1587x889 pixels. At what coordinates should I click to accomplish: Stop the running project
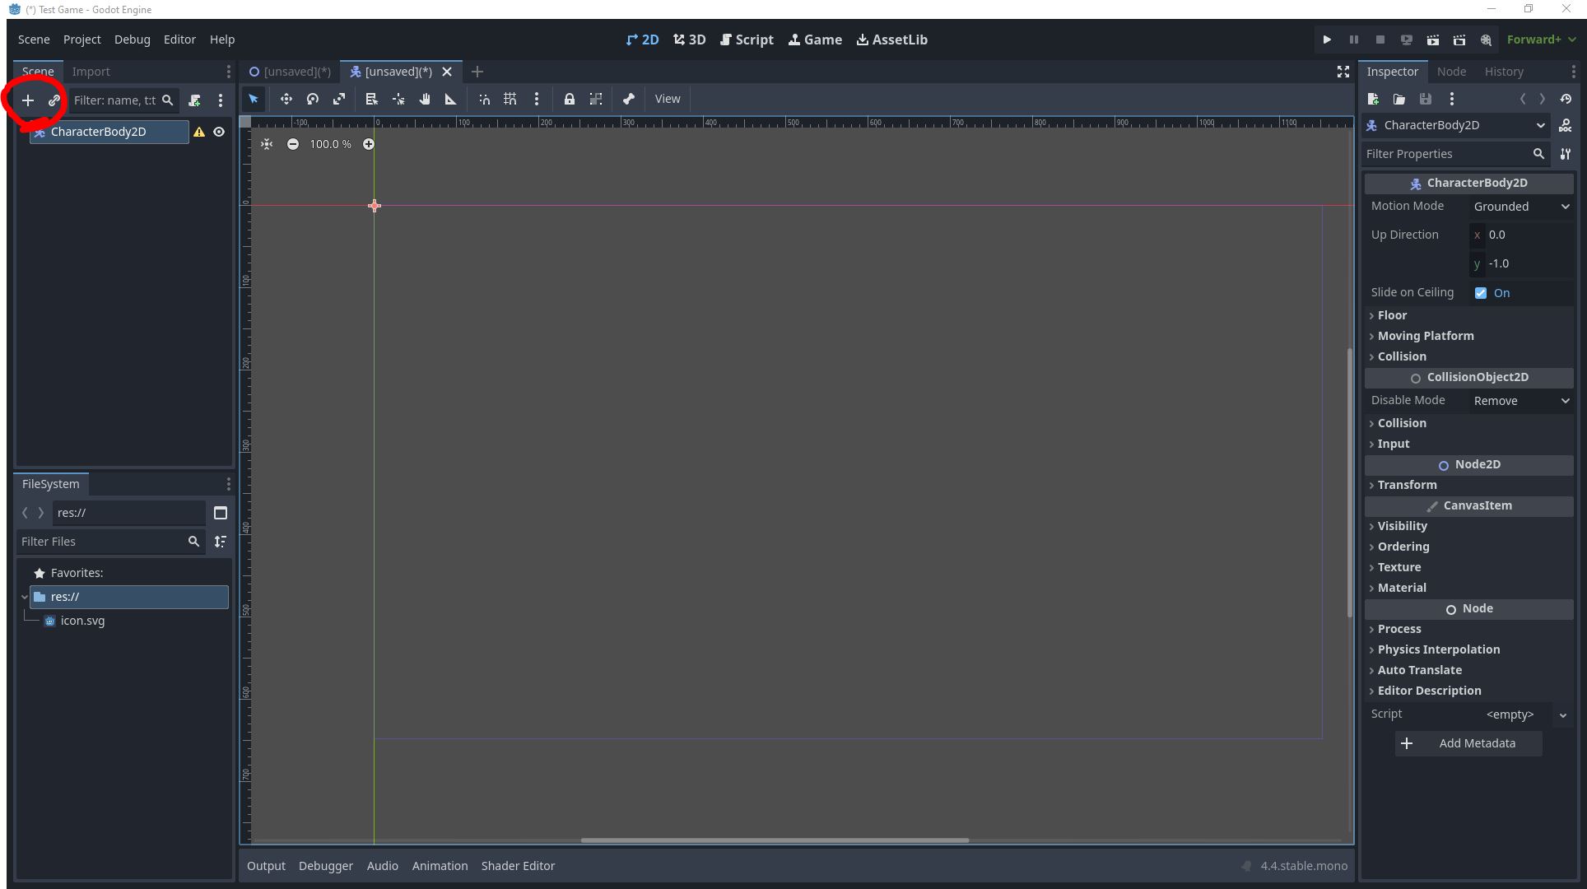tap(1380, 40)
